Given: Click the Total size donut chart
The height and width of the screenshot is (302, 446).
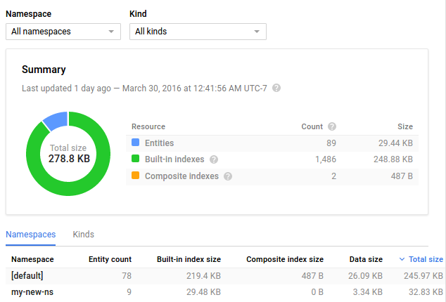Looking at the screenshot, I should [x=68, y=153].
